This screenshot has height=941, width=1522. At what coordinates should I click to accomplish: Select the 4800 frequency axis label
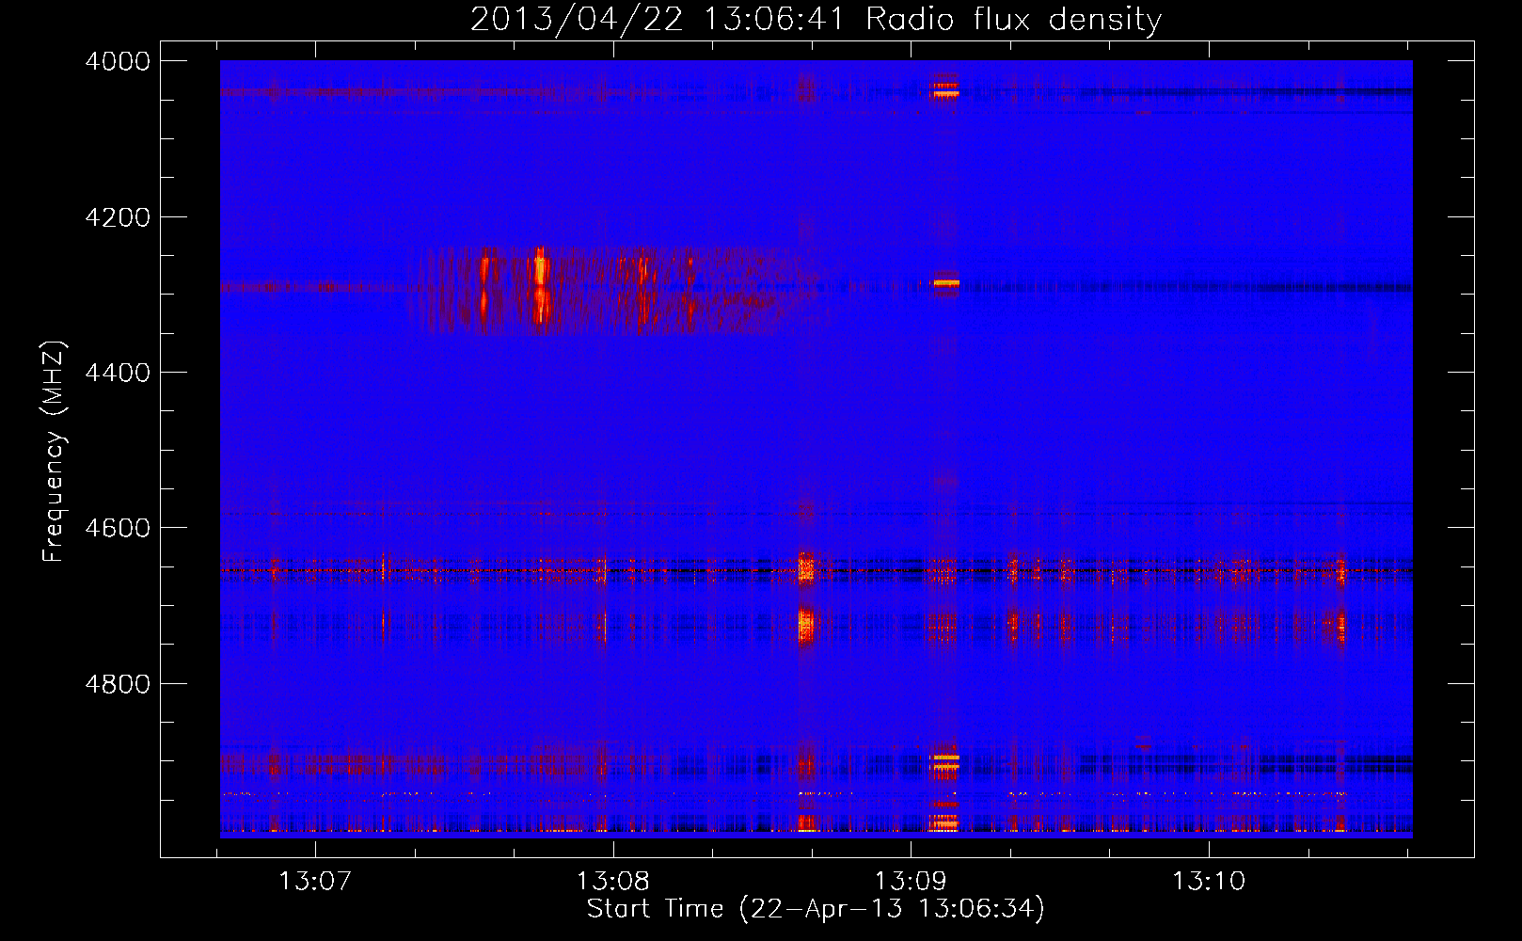click(118, 684)
